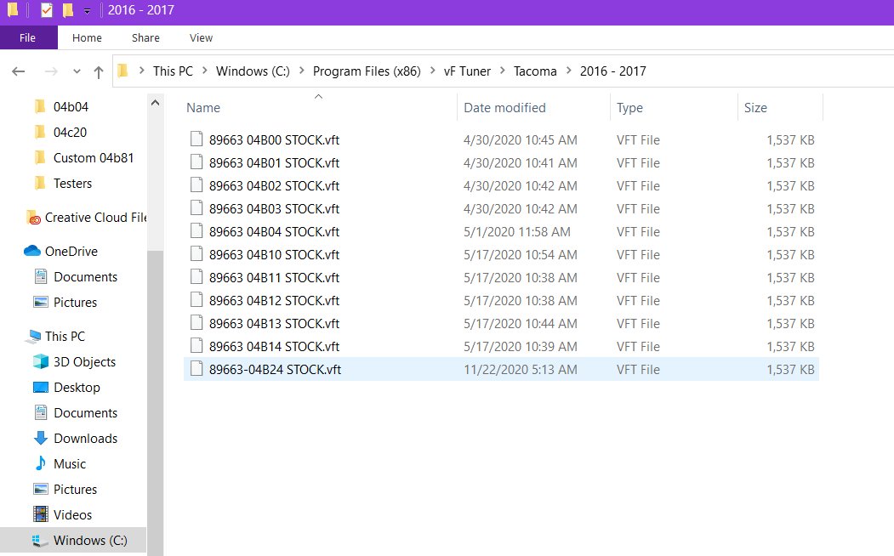
Task: Click the This PC computer icon
Action: click(x=32, y=337)
